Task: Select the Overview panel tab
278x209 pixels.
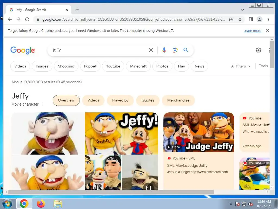Action: coord(66,100)
